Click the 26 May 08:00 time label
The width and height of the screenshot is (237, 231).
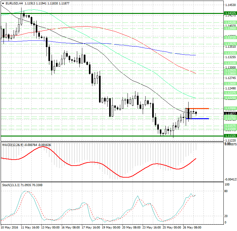click(x=192, y=228)
